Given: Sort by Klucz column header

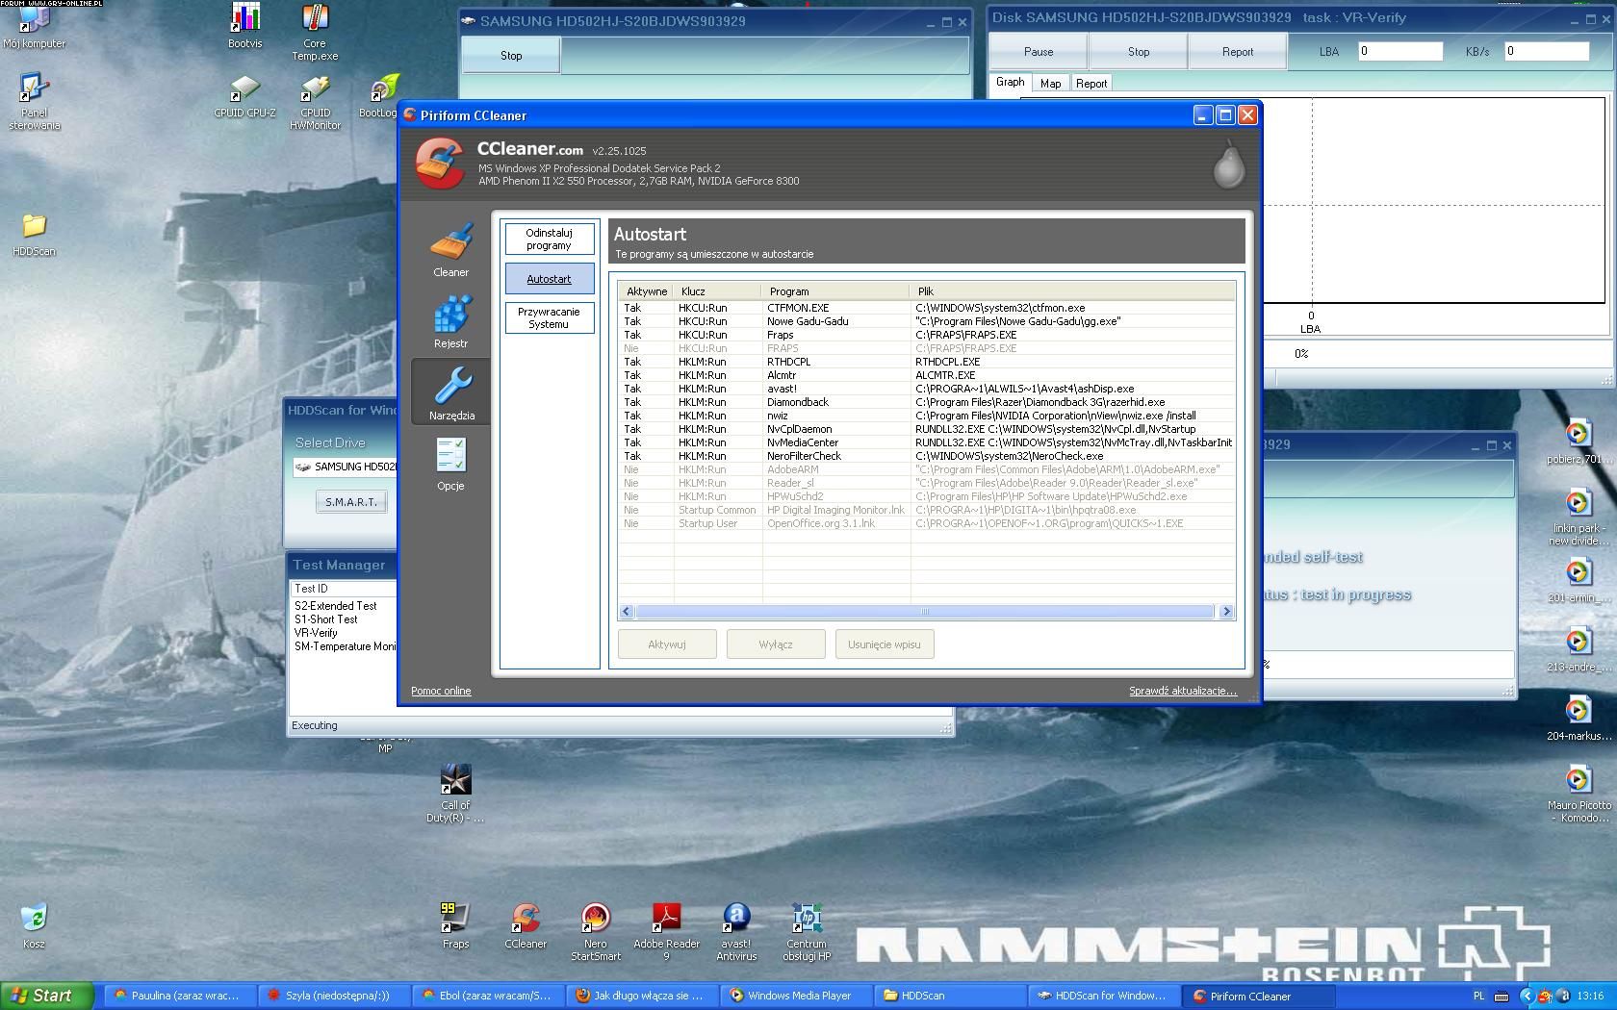Looking at the screenshot, I should pyautogui.click(x=717, y=291).
